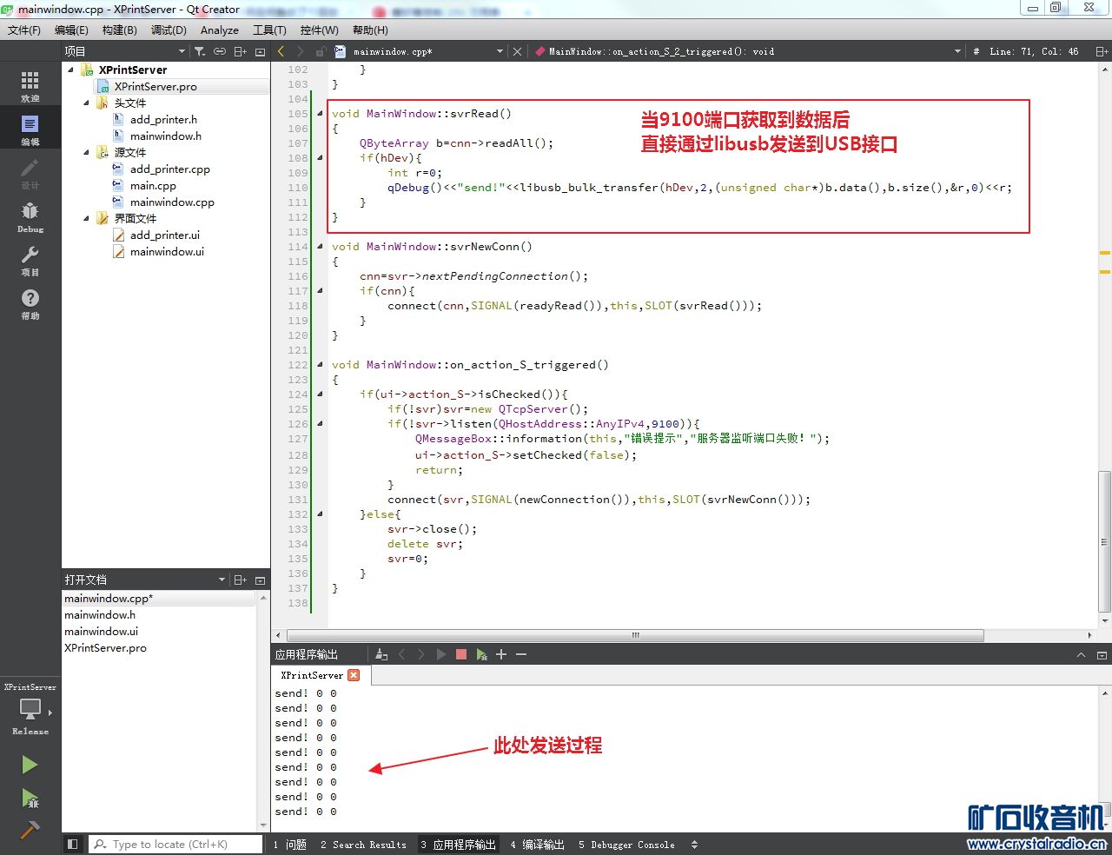Open add_printer.h in project tree
Screen dimensions: 1112x855
coord(163,119)
